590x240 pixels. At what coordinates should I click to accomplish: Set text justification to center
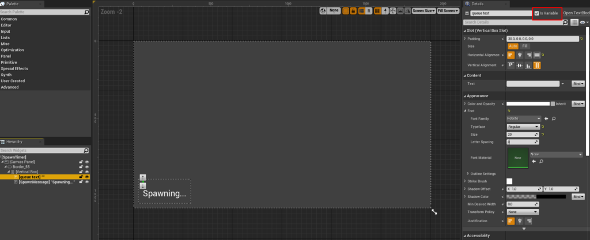520,221
